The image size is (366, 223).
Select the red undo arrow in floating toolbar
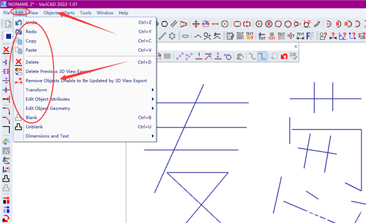click(284, 56)
